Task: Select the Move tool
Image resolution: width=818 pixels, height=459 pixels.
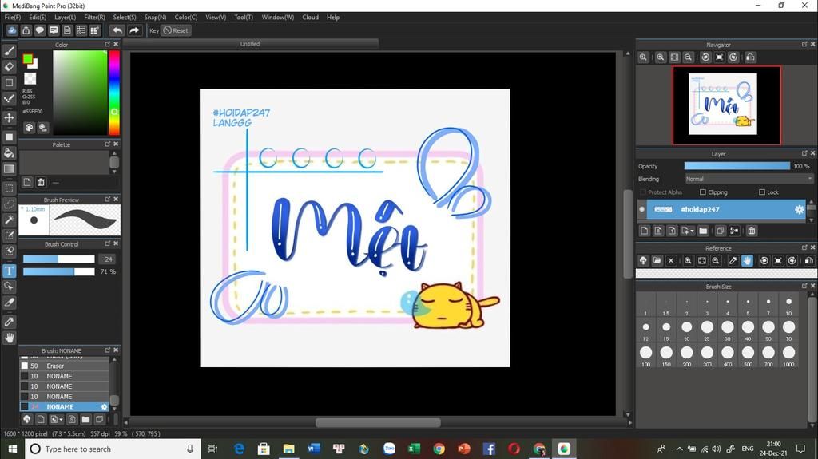Action: point(9,117)
